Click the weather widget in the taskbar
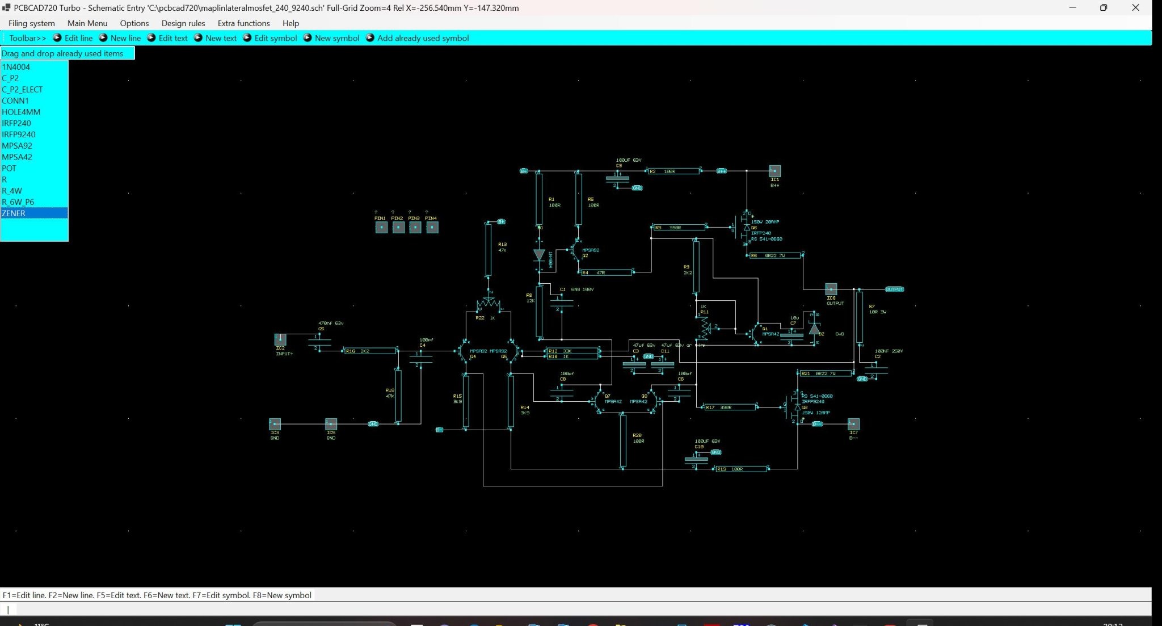The image size is (1162, 626). pyautogui.click(x=34, y=624)
